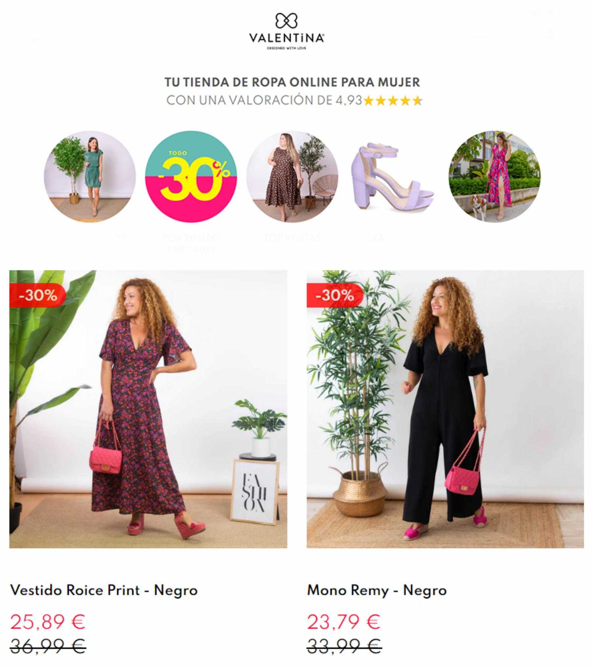Click the five-star rating stars

[393, 101]
